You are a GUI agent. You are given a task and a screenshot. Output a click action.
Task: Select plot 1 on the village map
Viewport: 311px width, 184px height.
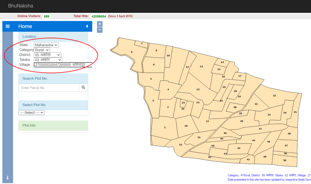tap(164, 127)
